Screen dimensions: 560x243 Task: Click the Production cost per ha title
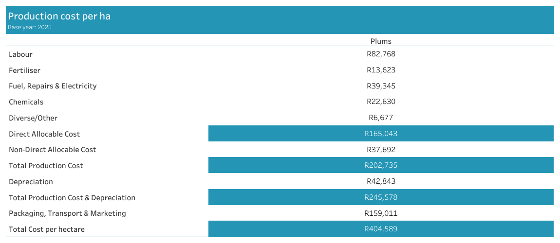point(59,17)
